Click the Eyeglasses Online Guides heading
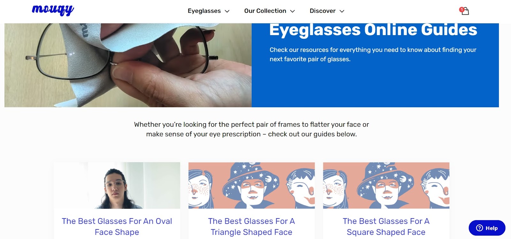511x239 pixels. click(x=373, y=30)
